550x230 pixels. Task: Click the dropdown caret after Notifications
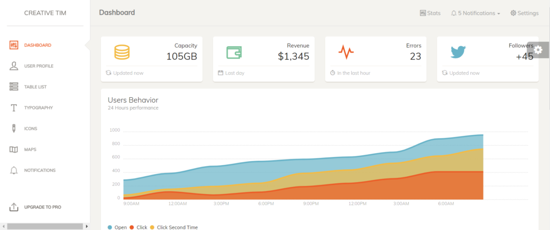pos(498,13)
